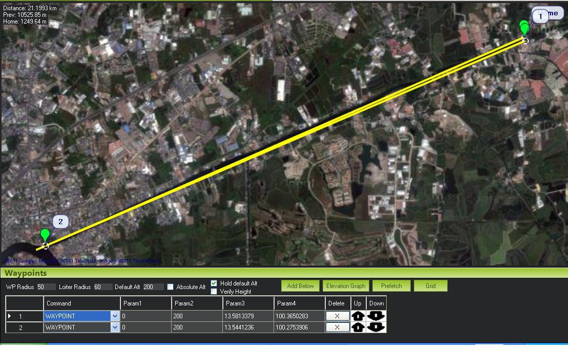Open the Command dropdown for waypoint 2

click(115, 327)
